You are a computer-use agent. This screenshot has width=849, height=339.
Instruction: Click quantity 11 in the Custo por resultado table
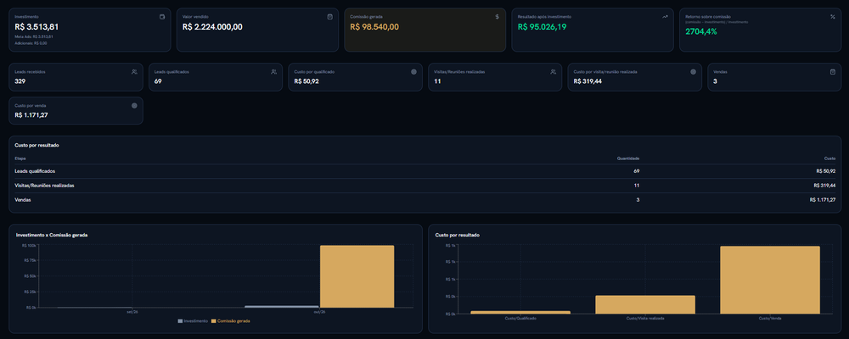tap(638, 186)
